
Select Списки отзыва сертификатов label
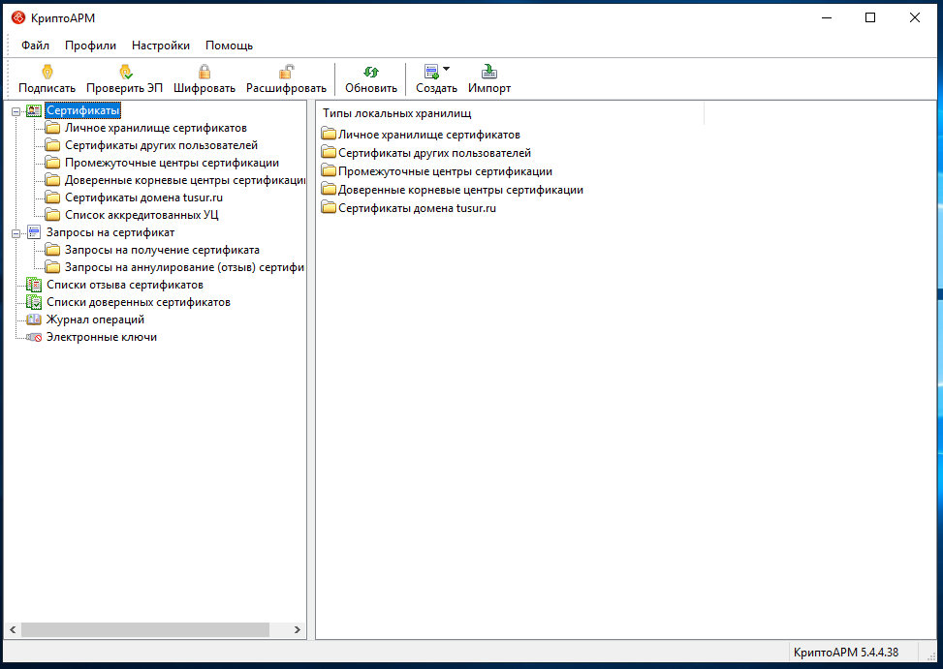[x=125, y=285]
